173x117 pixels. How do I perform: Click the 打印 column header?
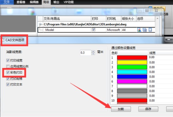[99, 19]
